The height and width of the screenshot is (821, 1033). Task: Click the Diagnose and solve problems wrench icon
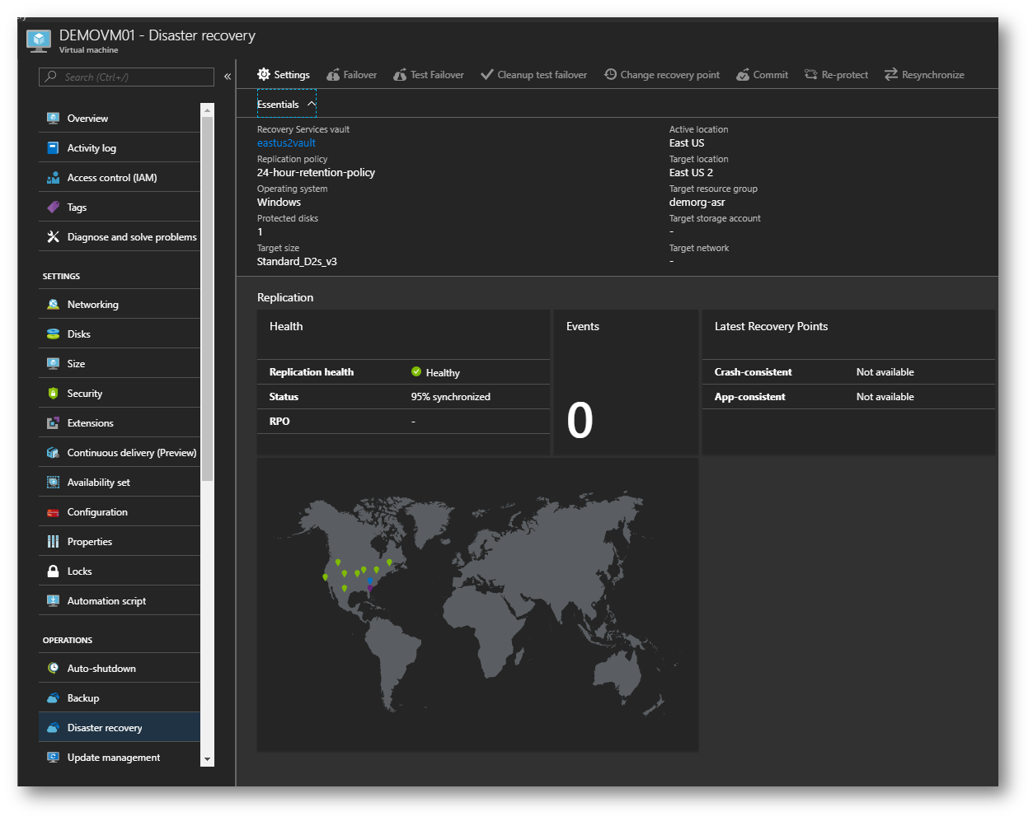pos(53,236)
